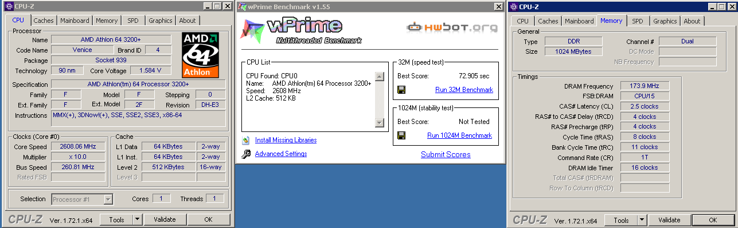Image resolution: width=738 pixels, height=228 pixels.
Task: Open Install Missing Libraries link
Action: tap(286, 140)
